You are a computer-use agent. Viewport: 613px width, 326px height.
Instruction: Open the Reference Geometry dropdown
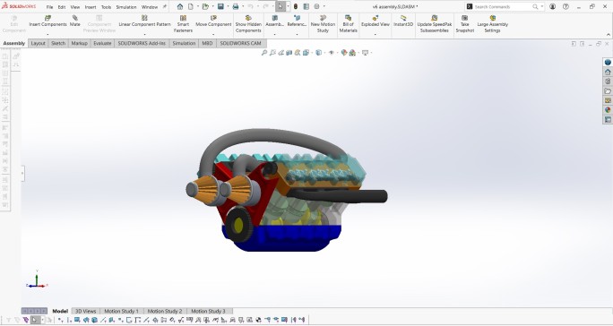pyautogui.click(x=297, y=34)
